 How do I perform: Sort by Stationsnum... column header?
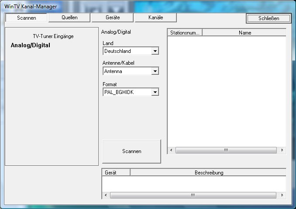pos(185,33)
